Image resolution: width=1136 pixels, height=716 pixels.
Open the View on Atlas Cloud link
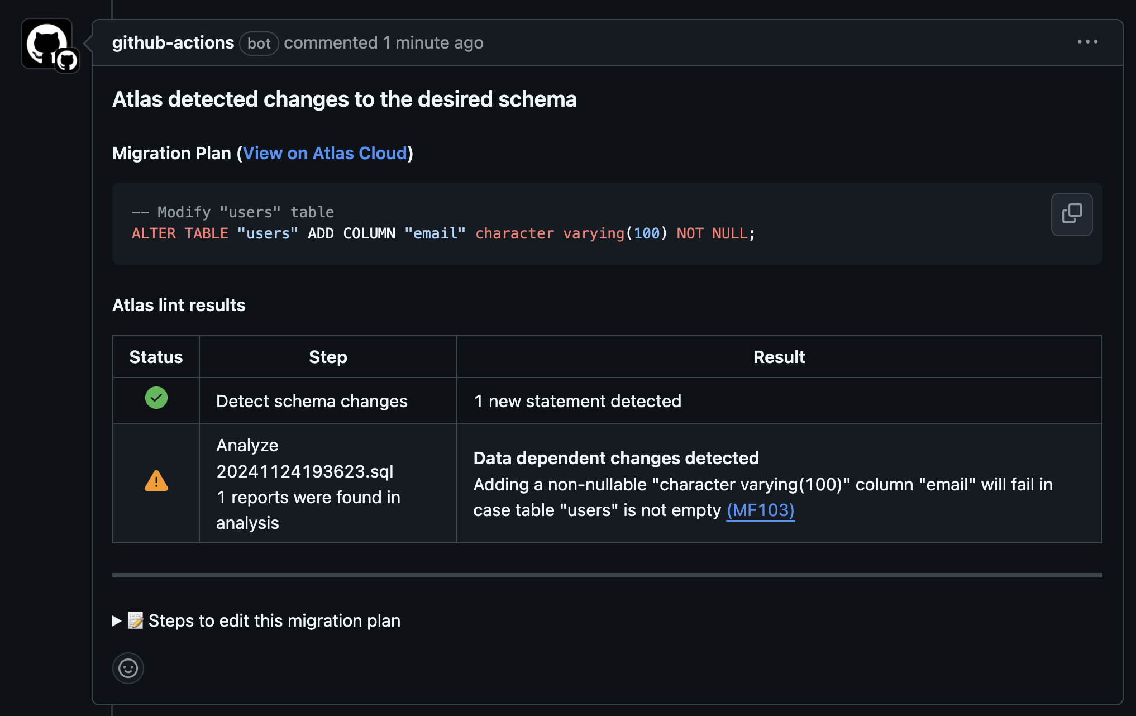click(x=326, y=153)
